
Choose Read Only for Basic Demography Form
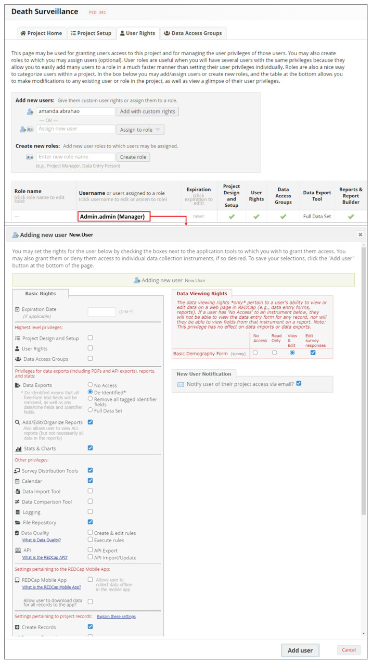coord(274,353)
